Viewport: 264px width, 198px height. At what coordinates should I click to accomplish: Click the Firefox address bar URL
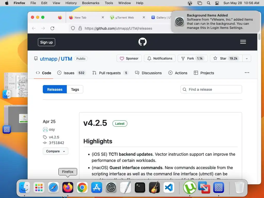[118, 28]
